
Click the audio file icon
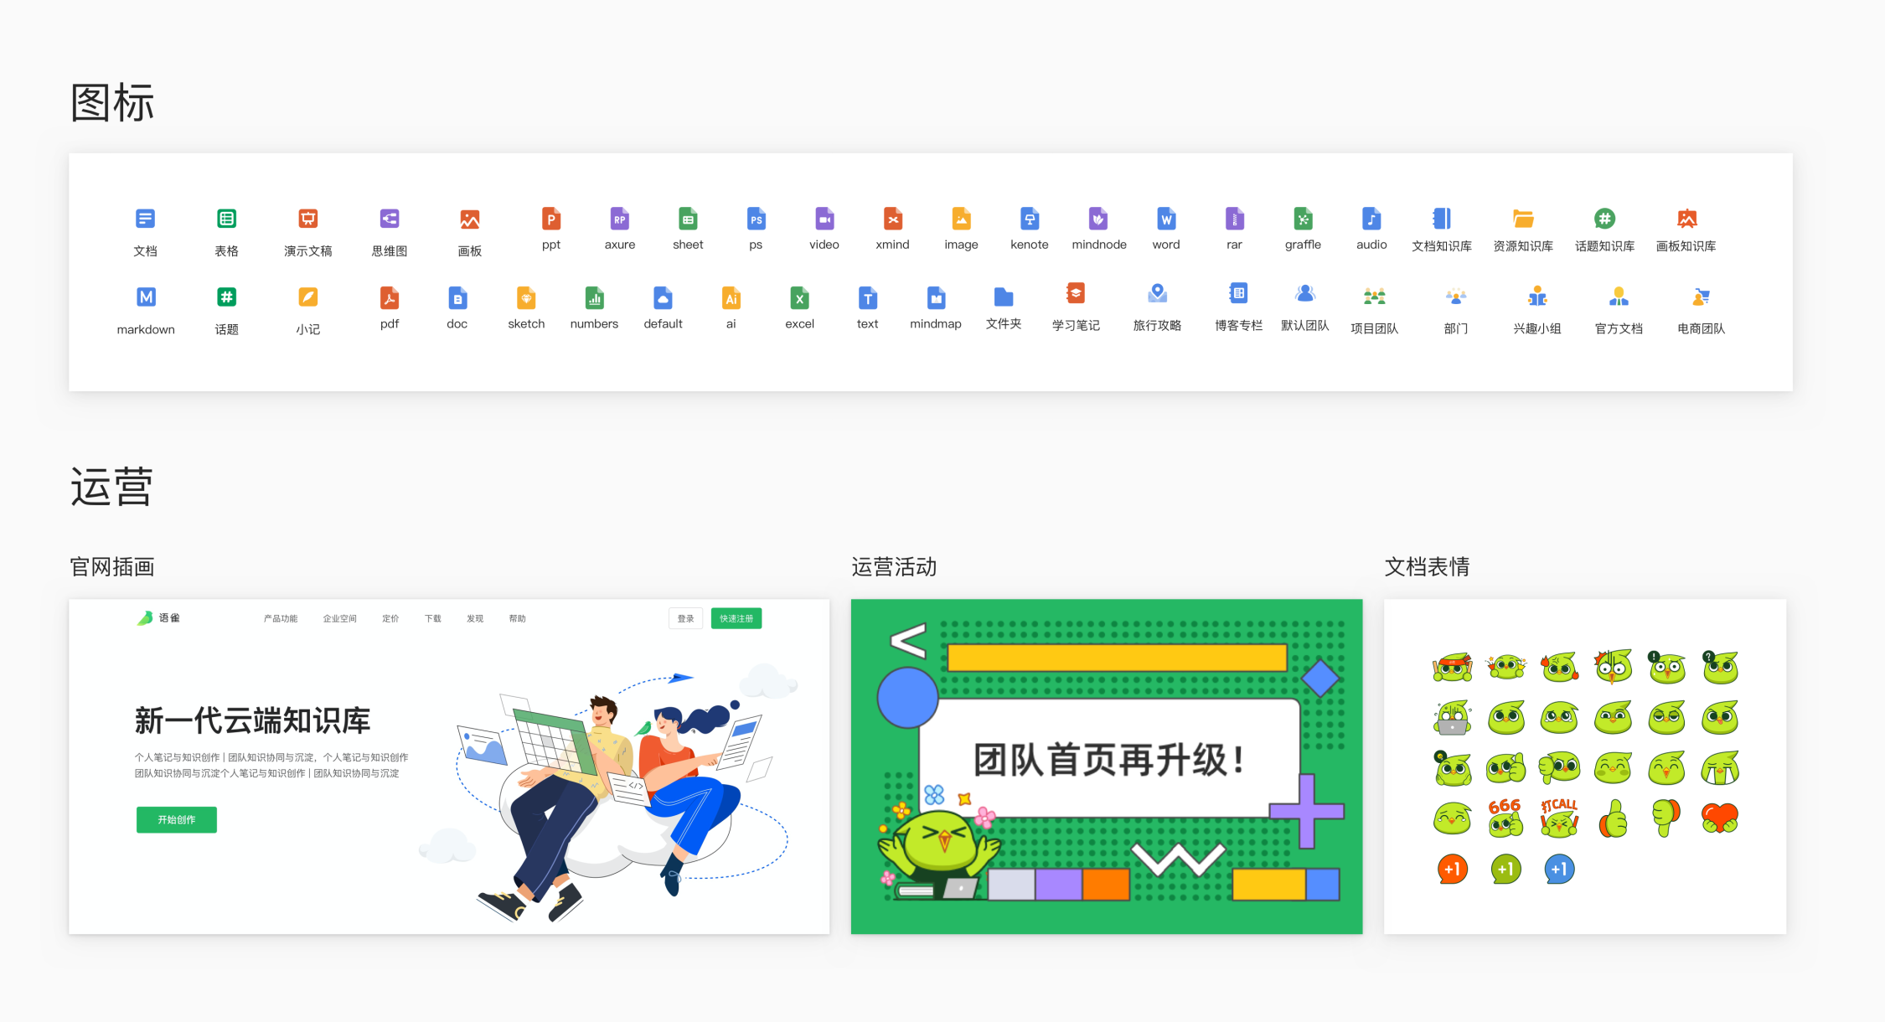[x=1371, y=219]
